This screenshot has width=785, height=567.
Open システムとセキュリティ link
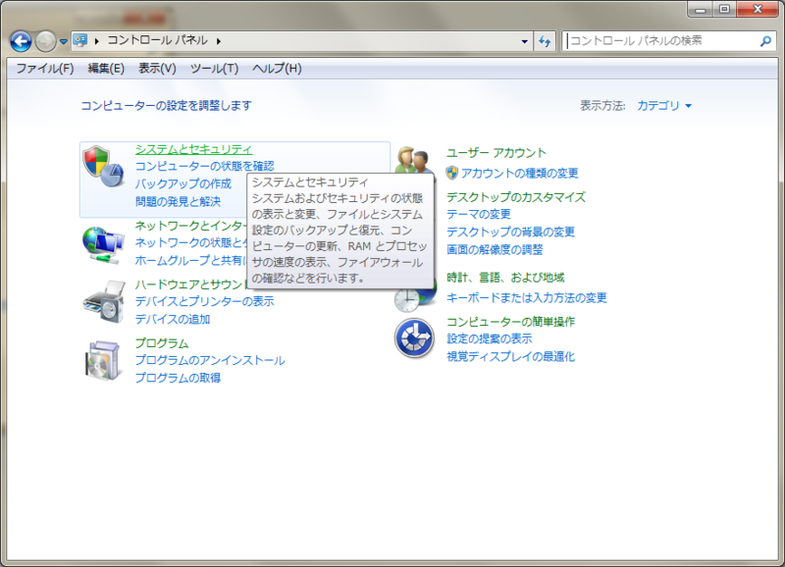[193, 149]
